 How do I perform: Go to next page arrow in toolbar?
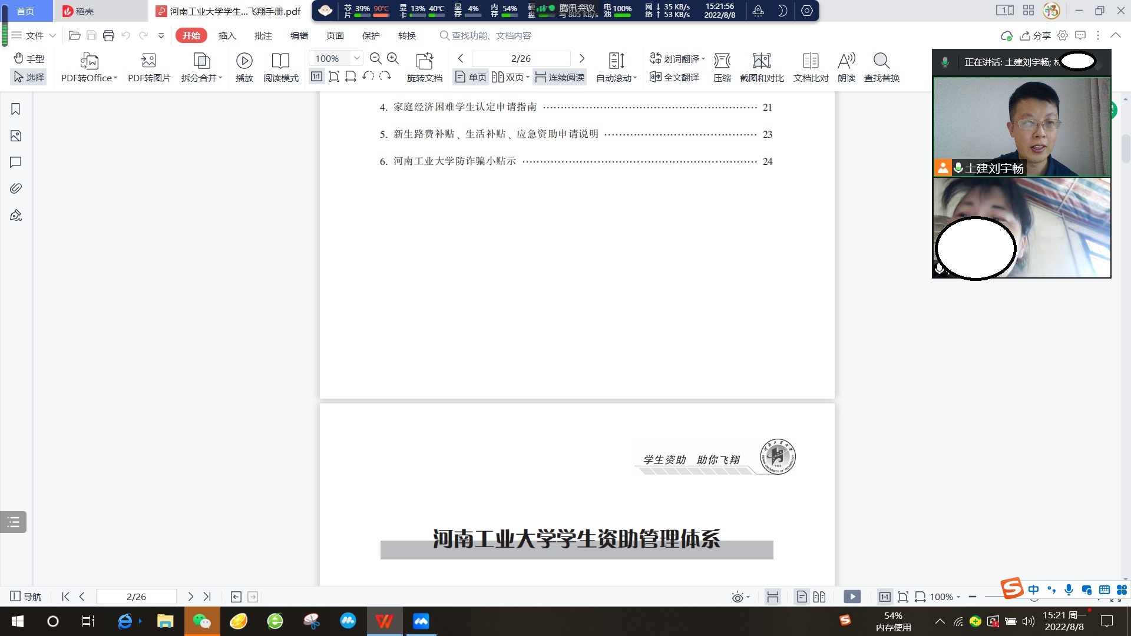pyautogui.click(x=582, y=58)
